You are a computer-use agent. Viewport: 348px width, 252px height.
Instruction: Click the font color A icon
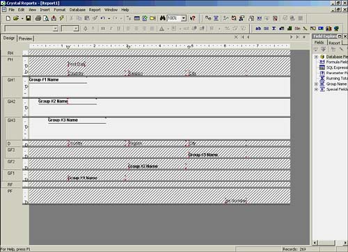[162, 29]
